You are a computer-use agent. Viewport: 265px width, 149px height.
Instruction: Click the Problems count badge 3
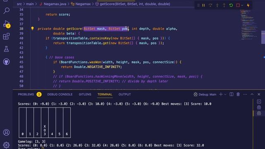(39, 94)
